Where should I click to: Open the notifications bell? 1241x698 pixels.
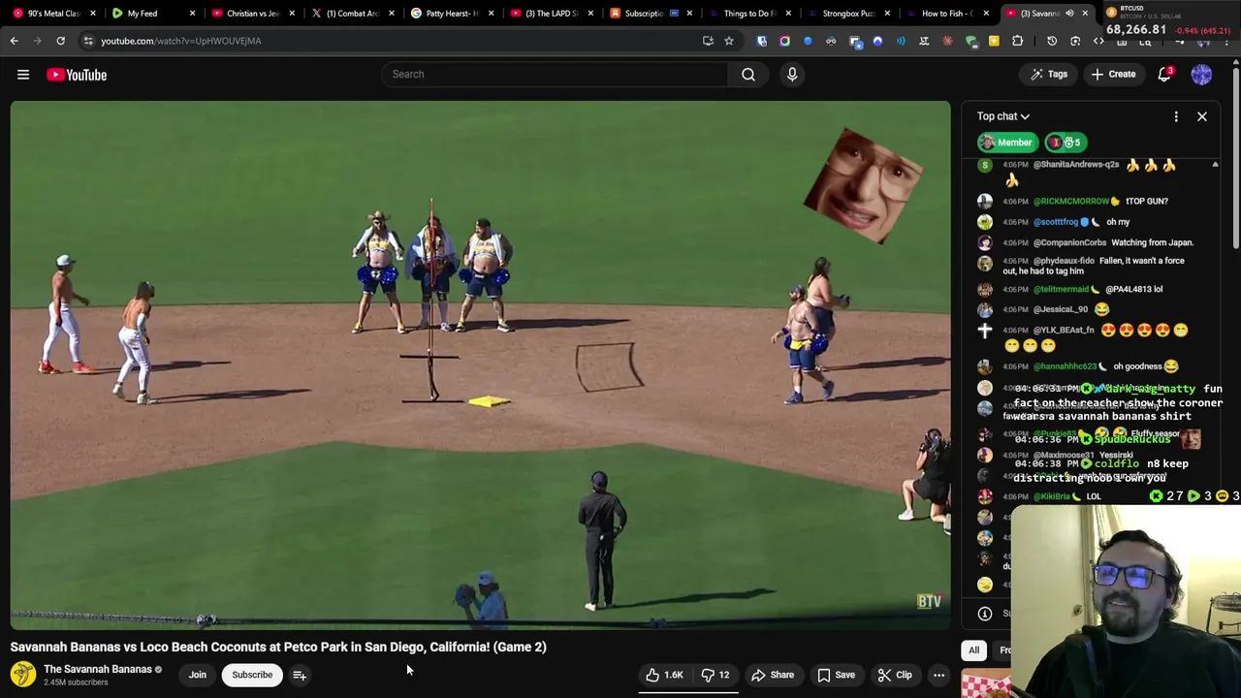pos(1164,75)
